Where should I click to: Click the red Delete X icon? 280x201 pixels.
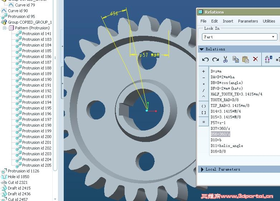point(256,59)
